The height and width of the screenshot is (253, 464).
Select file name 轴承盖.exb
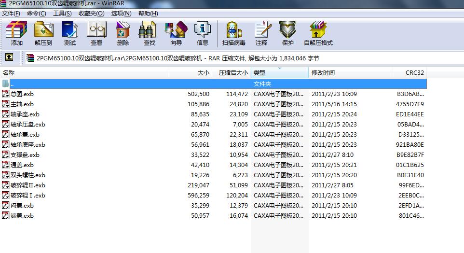tap(25, 135)
